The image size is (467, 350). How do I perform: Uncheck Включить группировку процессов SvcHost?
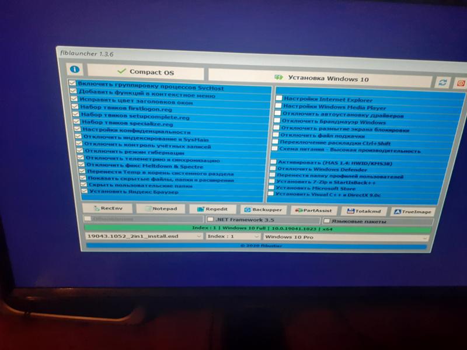click(x=72, y=83)
